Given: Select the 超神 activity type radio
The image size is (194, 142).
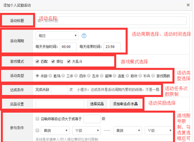Looking at the screenshot, I should point(102,76).
